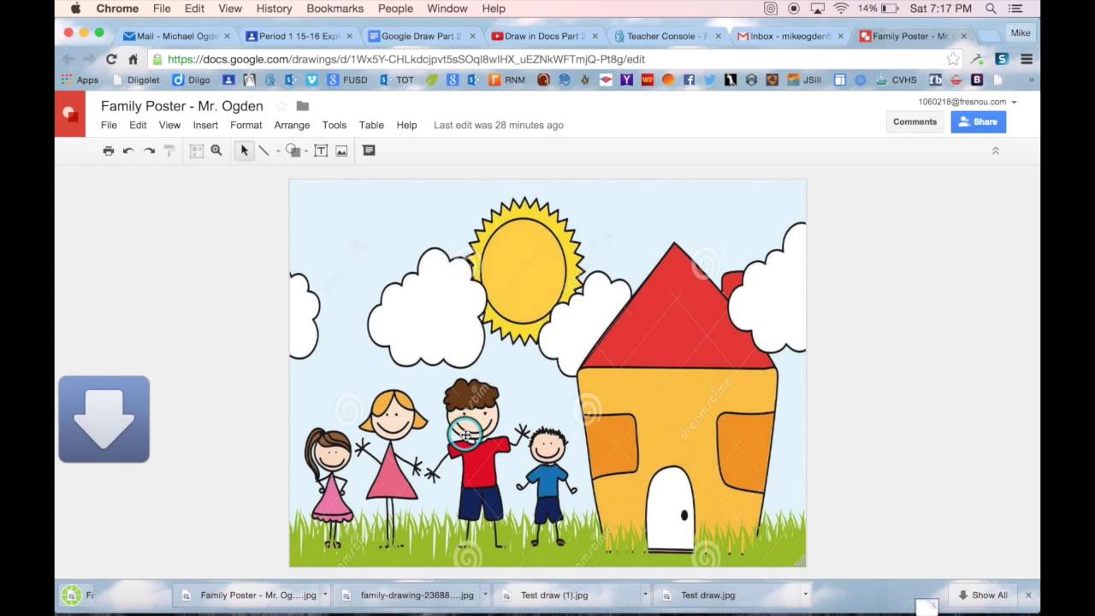The image size is (1095, 616).
Task: Click the Apps bookmark shortcut
Action: pyautogui.click(x=80, y=80)
